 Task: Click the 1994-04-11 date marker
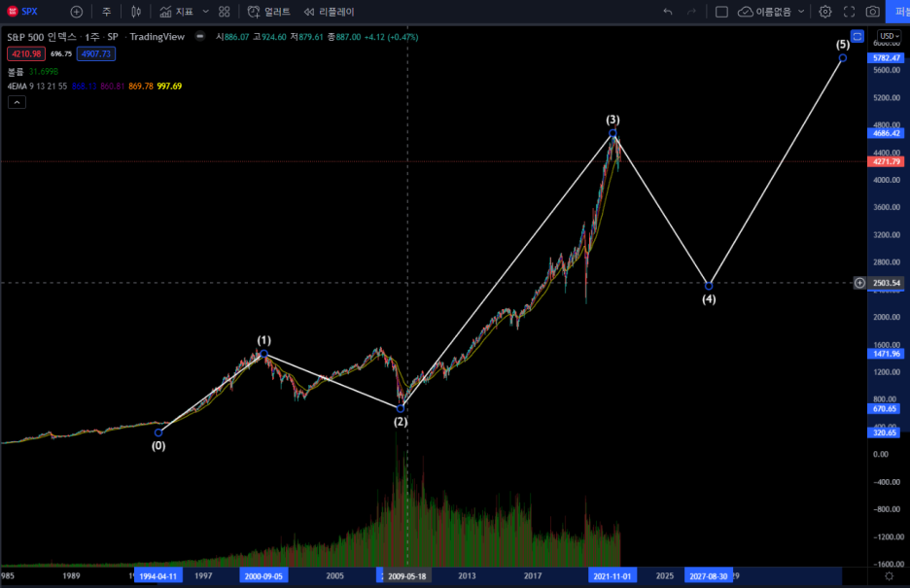click(158, 575)
